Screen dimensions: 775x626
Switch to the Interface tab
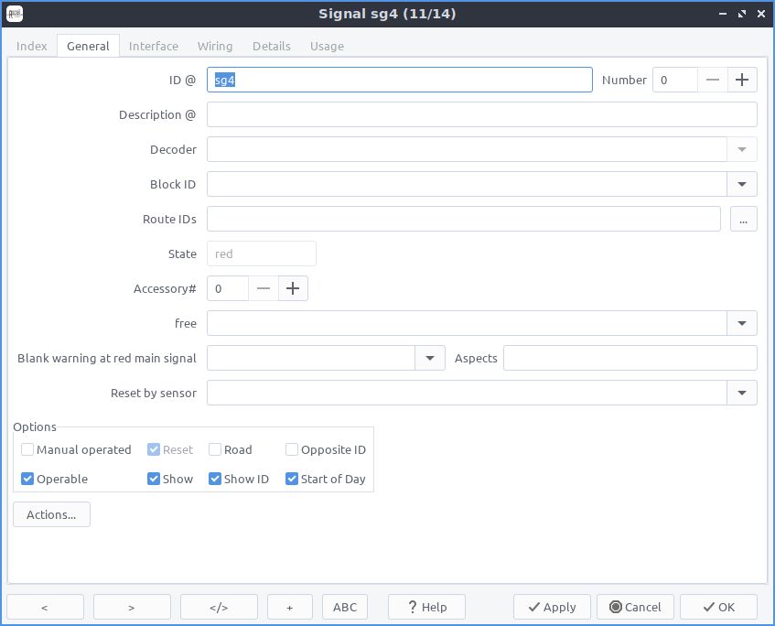tap(154, 46)
